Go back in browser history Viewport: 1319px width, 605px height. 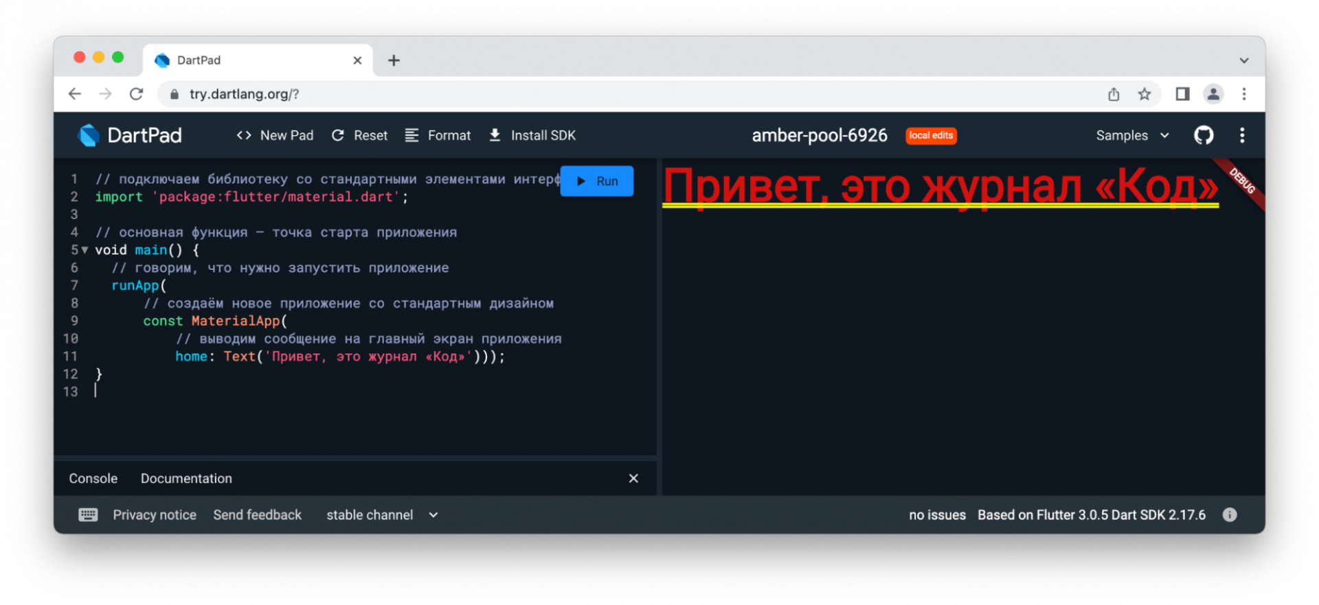click(75, 94)
